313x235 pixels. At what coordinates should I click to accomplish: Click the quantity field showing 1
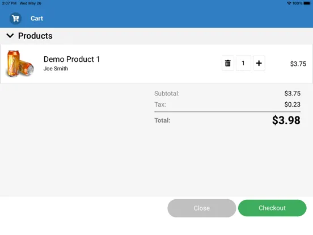click(x=243, y=63)
